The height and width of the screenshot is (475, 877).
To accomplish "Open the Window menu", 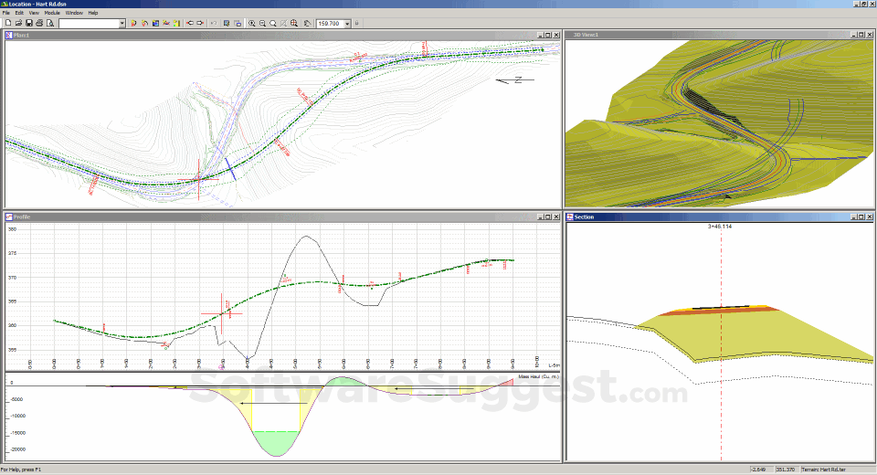I will pyautogui.click(x=74, y=13).
